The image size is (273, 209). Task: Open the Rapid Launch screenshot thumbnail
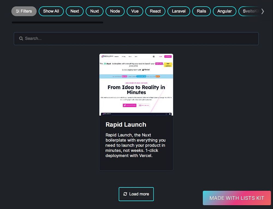coord(136,84)
